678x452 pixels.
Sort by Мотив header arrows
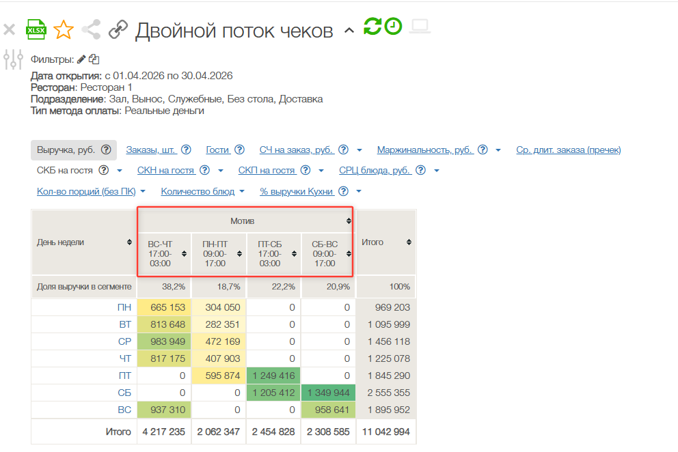tap(349, 221)
